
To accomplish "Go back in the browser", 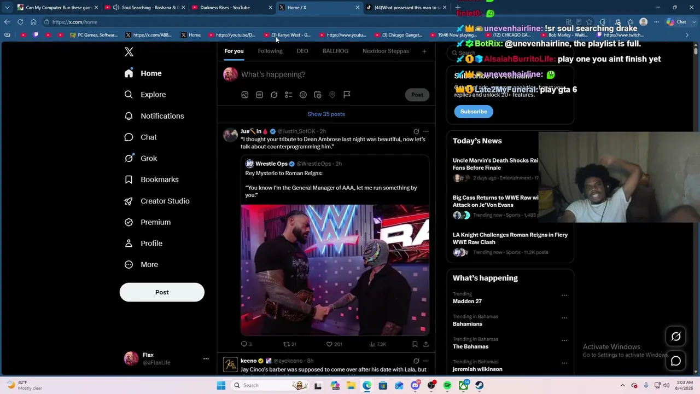I will coord(7,22).
